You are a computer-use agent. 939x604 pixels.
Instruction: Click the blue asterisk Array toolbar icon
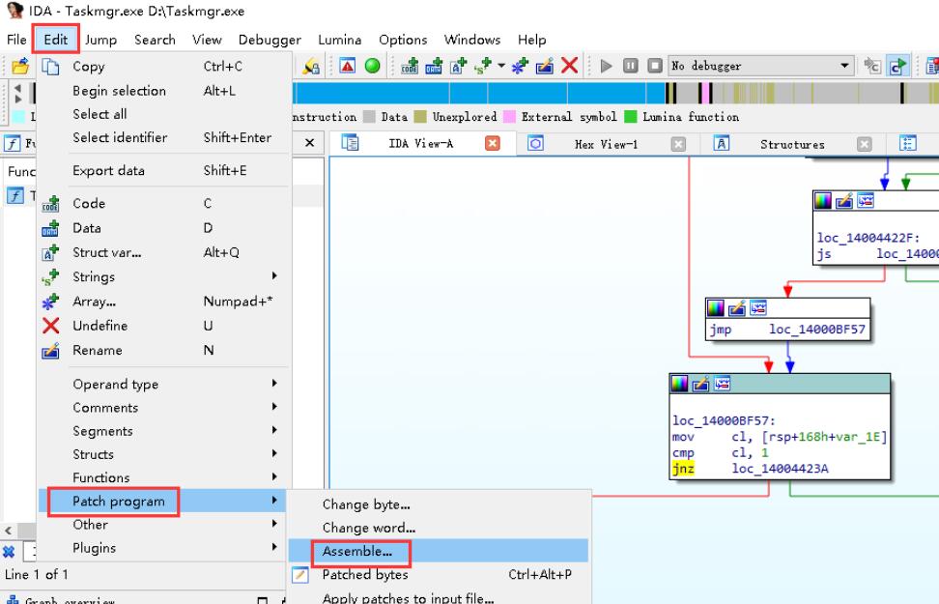520,66
